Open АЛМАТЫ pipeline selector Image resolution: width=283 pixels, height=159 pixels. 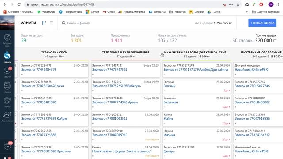pos(28,23)
